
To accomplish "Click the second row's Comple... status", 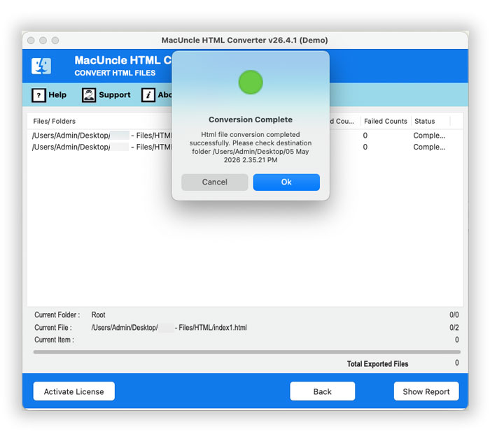I will [429, 147].
